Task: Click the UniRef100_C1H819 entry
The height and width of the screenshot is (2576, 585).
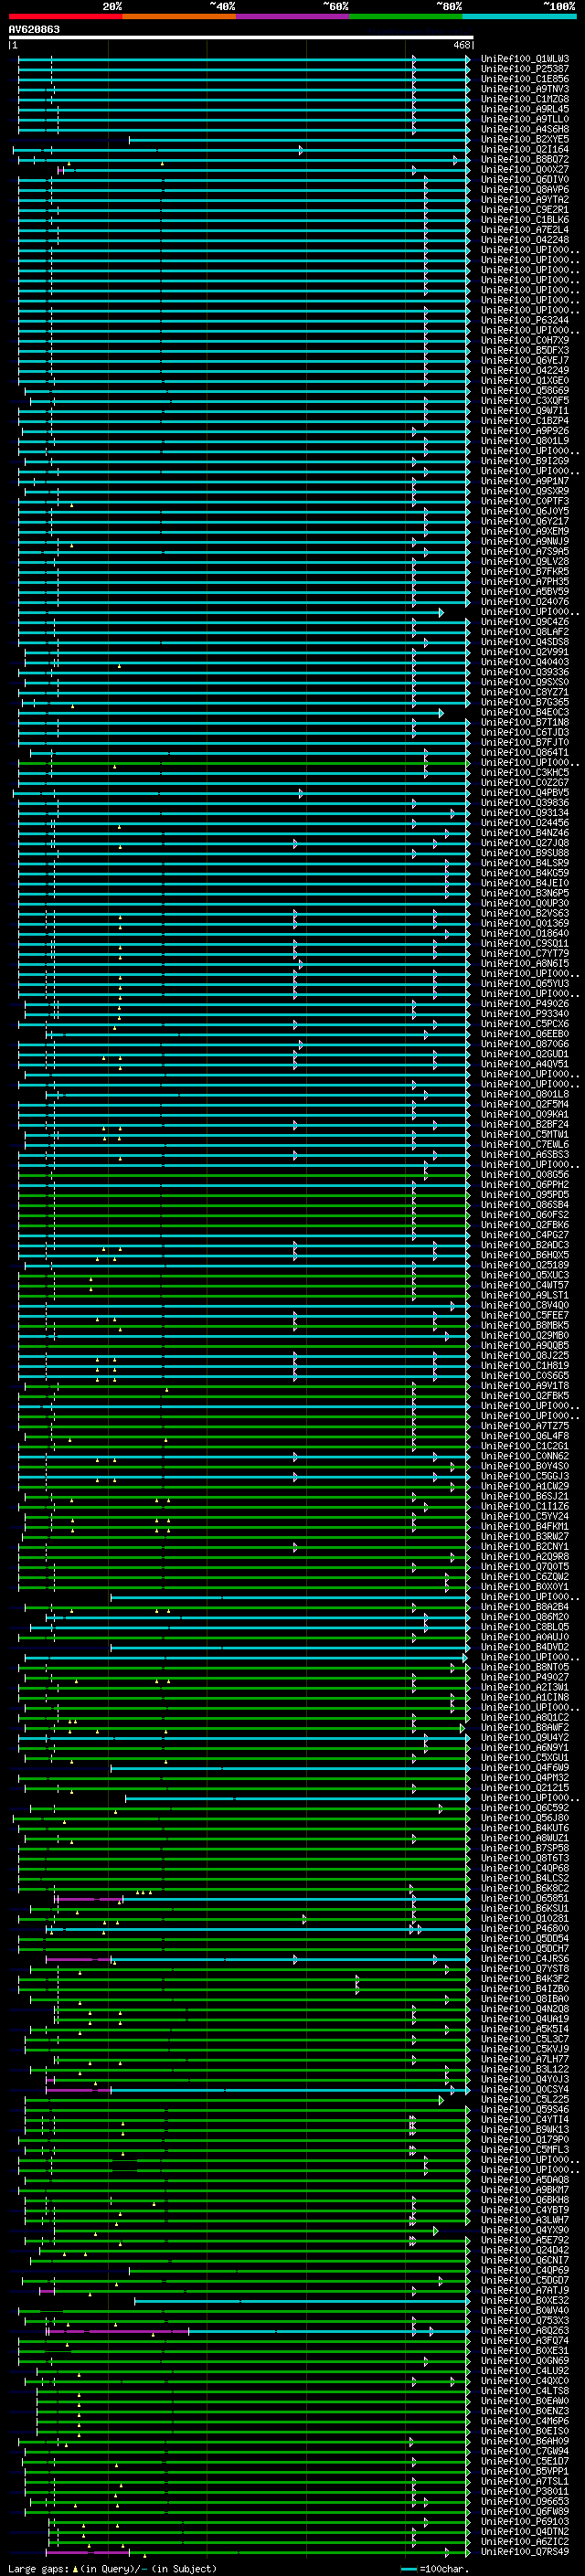Action: coord(525,1365)
